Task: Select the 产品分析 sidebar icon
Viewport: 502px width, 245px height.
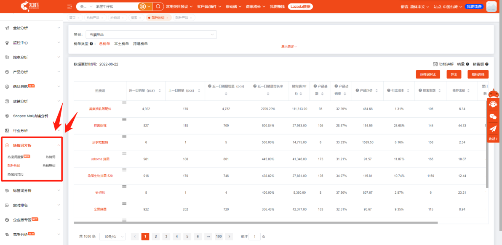Action: pyautogui.click(x=6, y=72)
